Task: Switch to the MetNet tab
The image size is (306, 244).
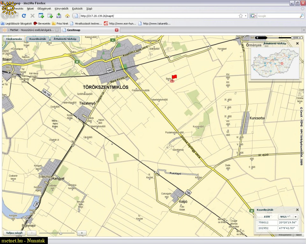Action: [30, 30]
